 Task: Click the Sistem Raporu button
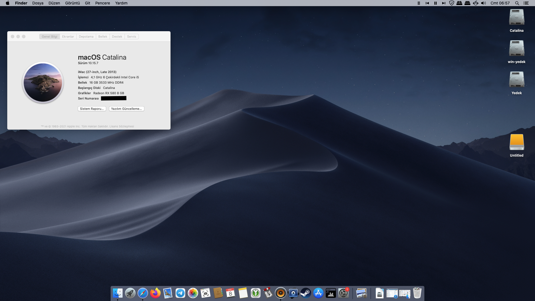pyautogui.click(x=92, y=109)
